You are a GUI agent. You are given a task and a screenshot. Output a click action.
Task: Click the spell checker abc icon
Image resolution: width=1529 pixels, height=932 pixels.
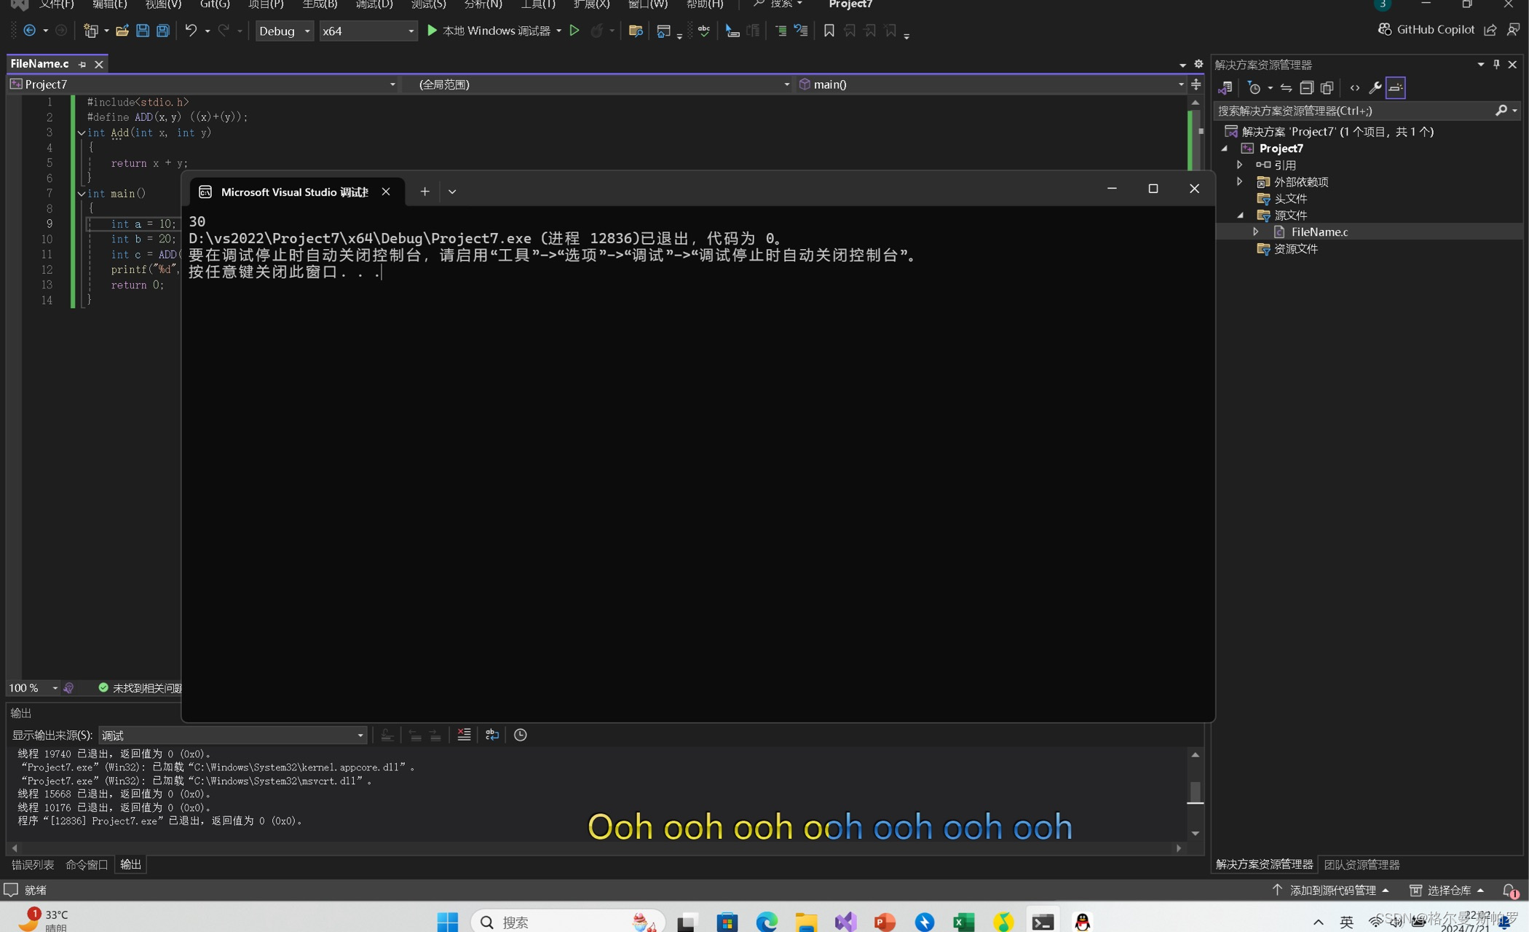click(x=704, y=31)
